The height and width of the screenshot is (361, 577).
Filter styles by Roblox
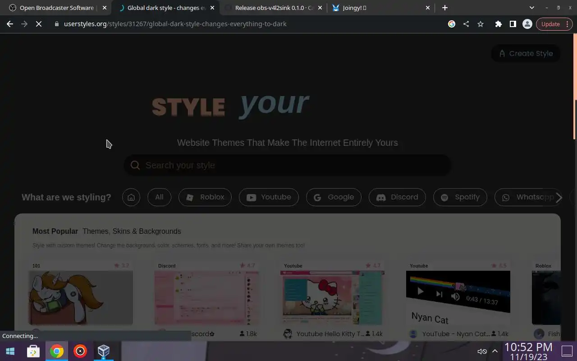tap(205, 197)
